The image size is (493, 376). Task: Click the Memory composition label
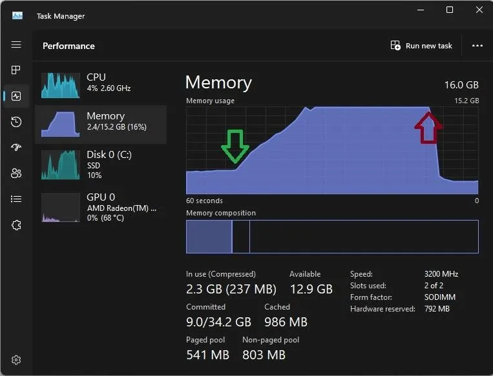pos(221,213)
